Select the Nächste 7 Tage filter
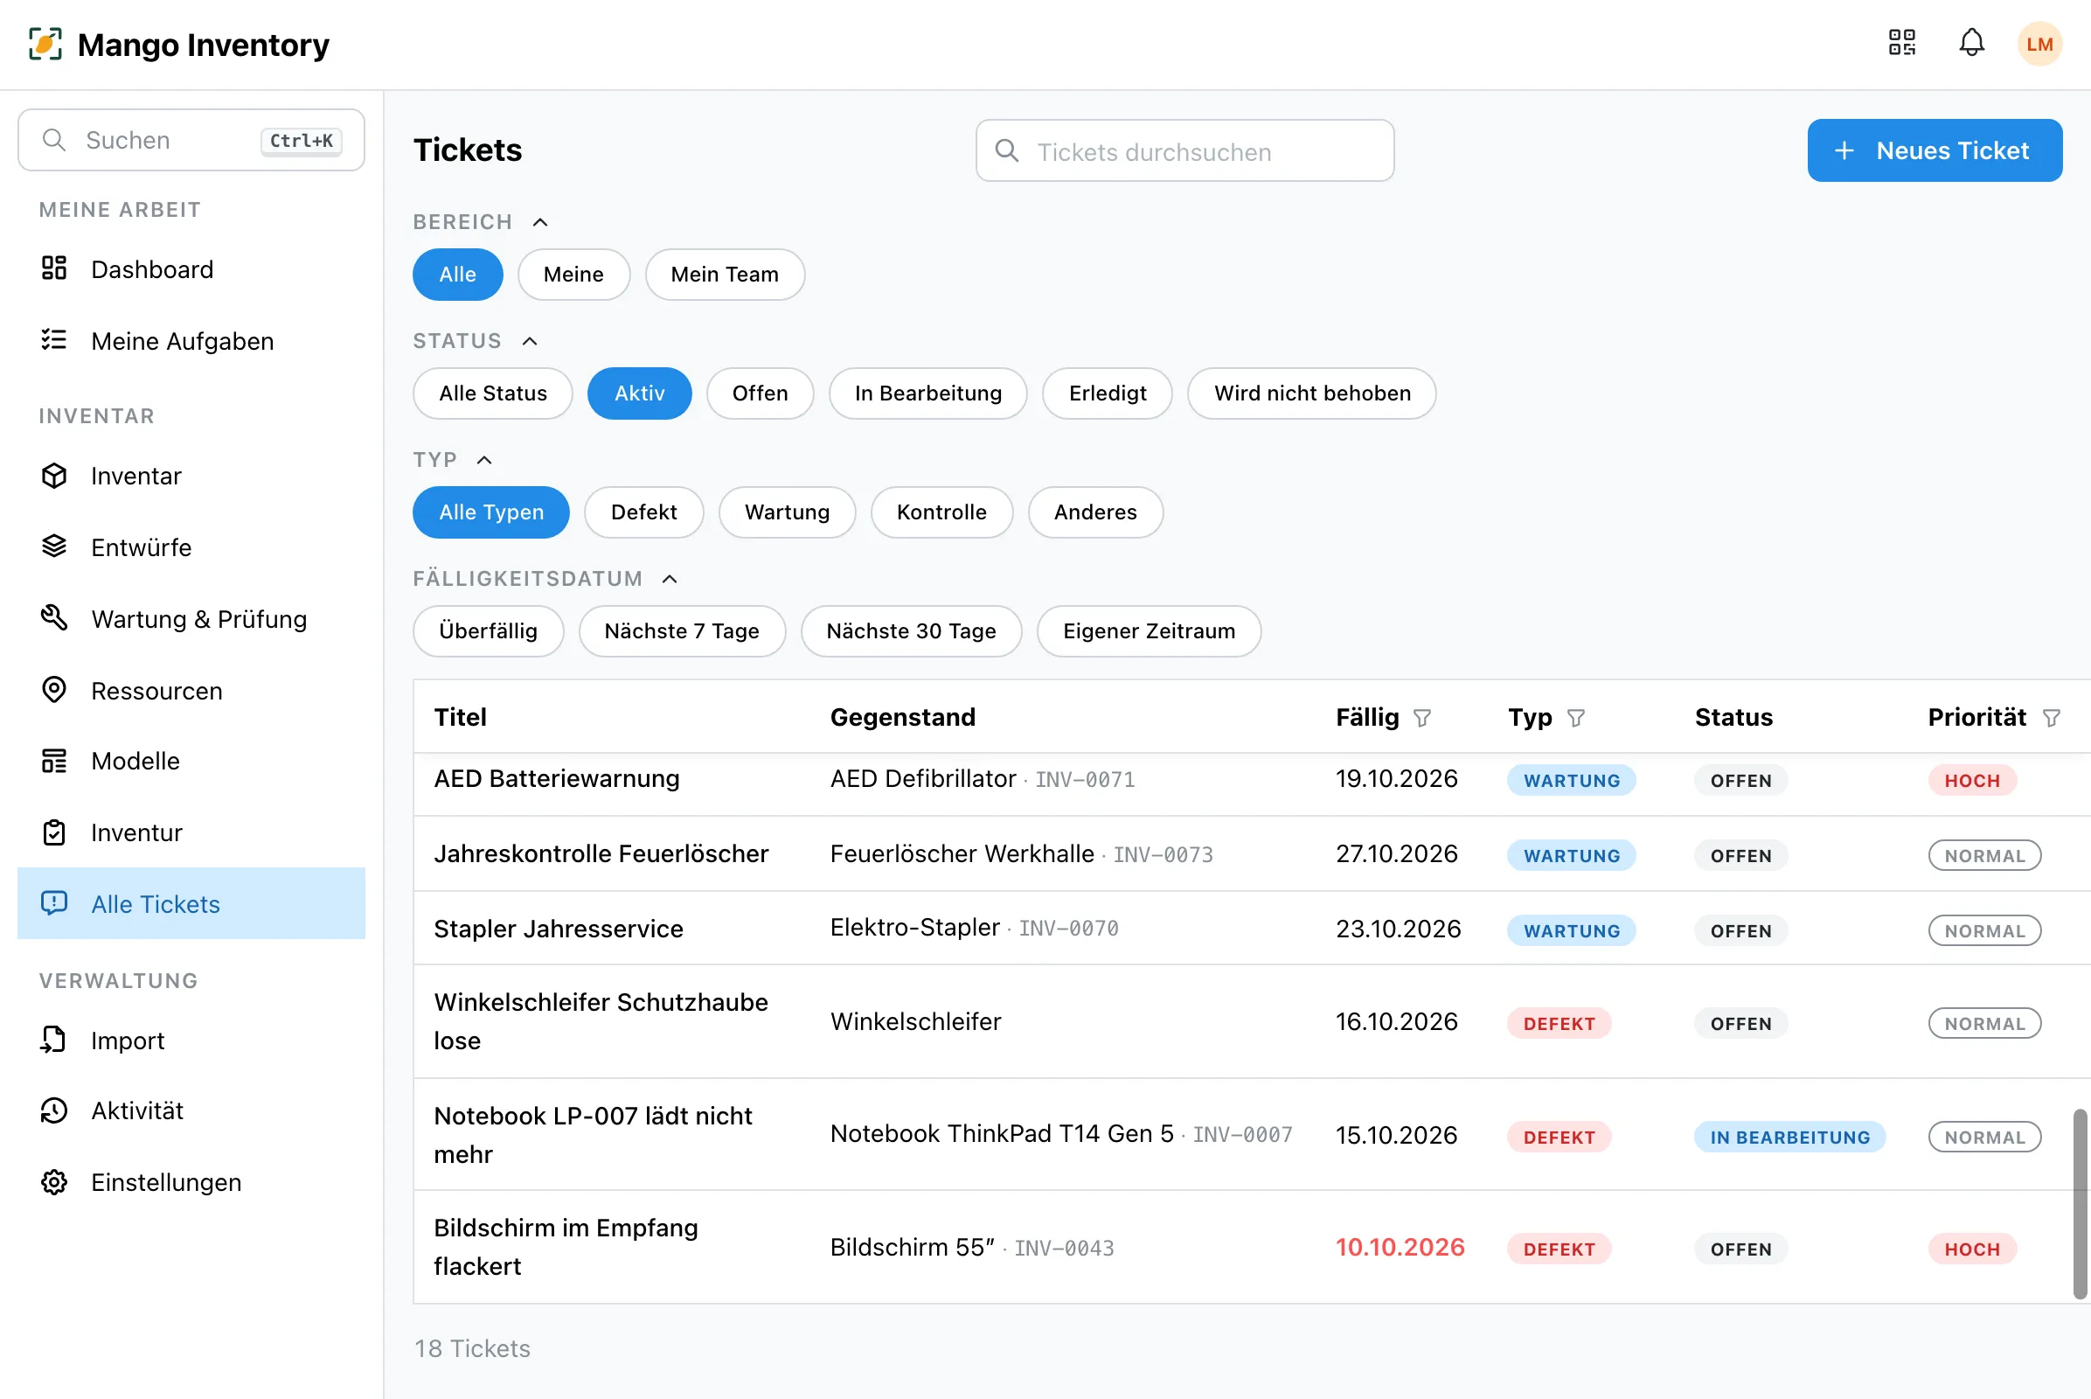Image resolution: width=2091 pixels, height=1399 pixels. (x=682, y=630)
